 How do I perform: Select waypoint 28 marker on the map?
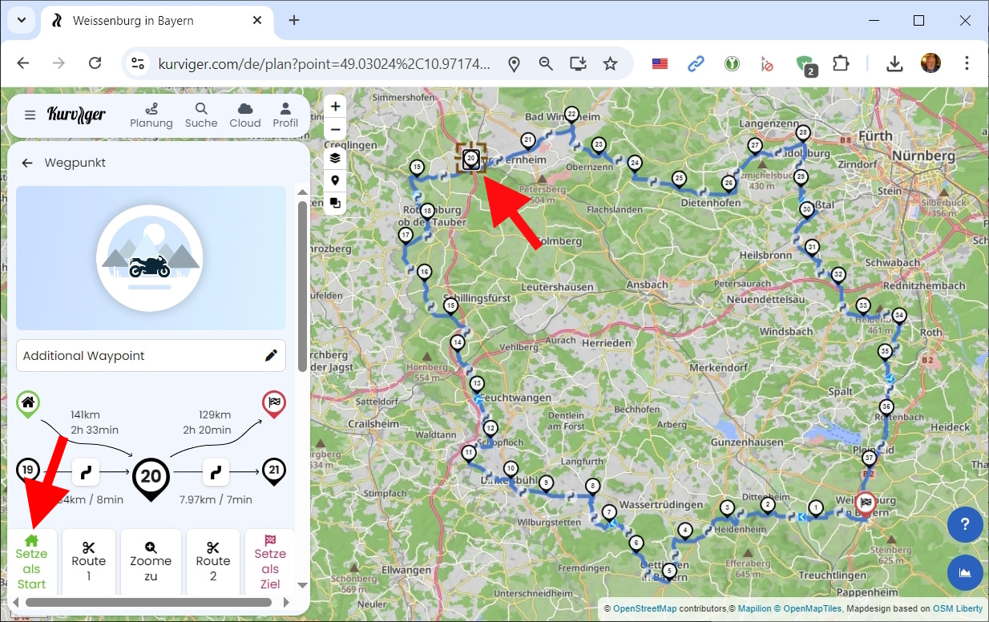[802, 133]
